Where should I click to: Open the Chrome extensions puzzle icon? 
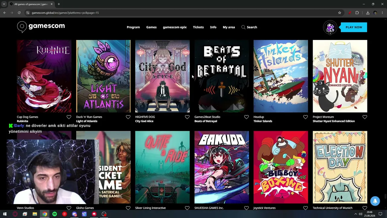pyautogui.click(x=357, y=13)
